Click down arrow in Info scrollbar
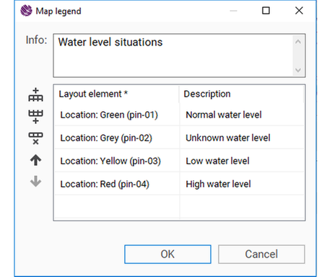The height and width of the screenshot is (277, 332). [x=298, y=70]
